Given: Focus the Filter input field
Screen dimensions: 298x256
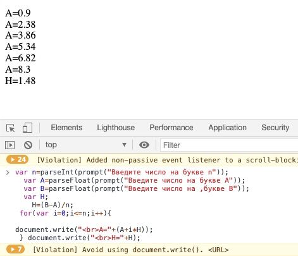Looking at the screenshot, I should point(229,145).
